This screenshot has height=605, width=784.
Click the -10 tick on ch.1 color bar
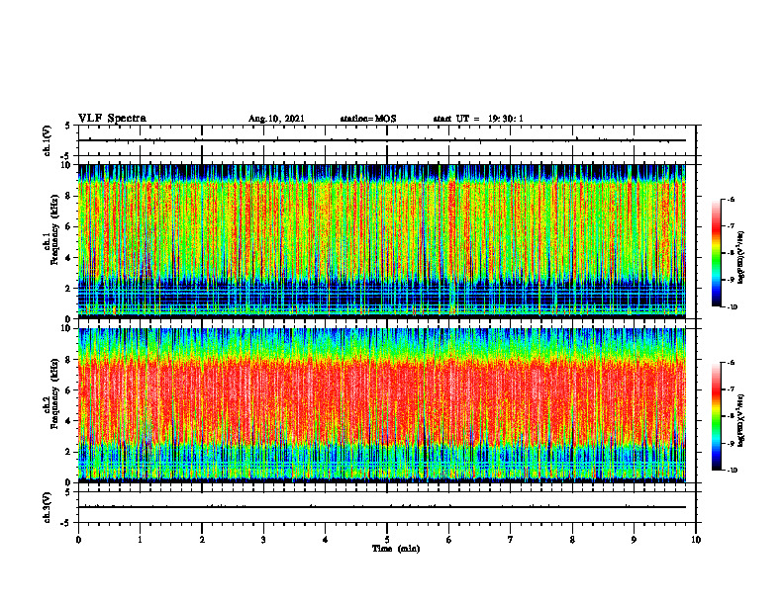pos(733,307)
